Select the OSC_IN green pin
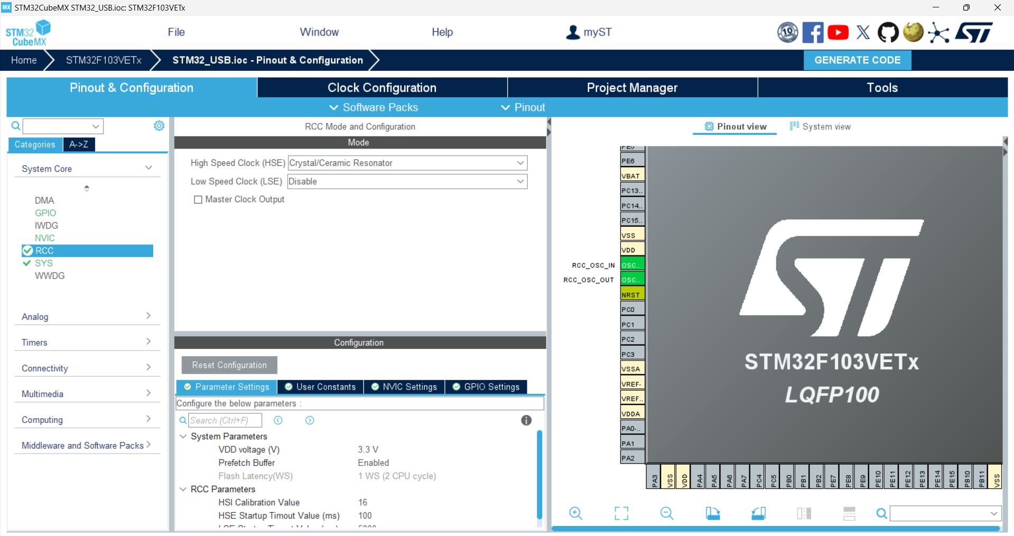 tap(632, 265)
